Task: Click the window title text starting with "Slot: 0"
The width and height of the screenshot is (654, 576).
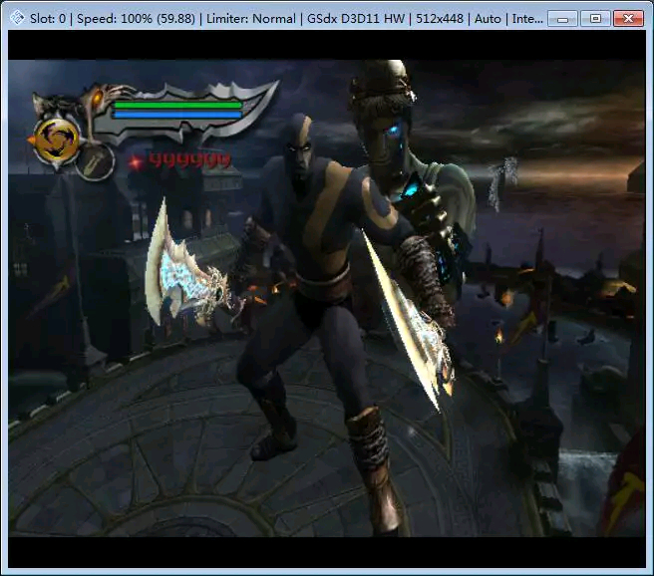Action: coord(286,19)
